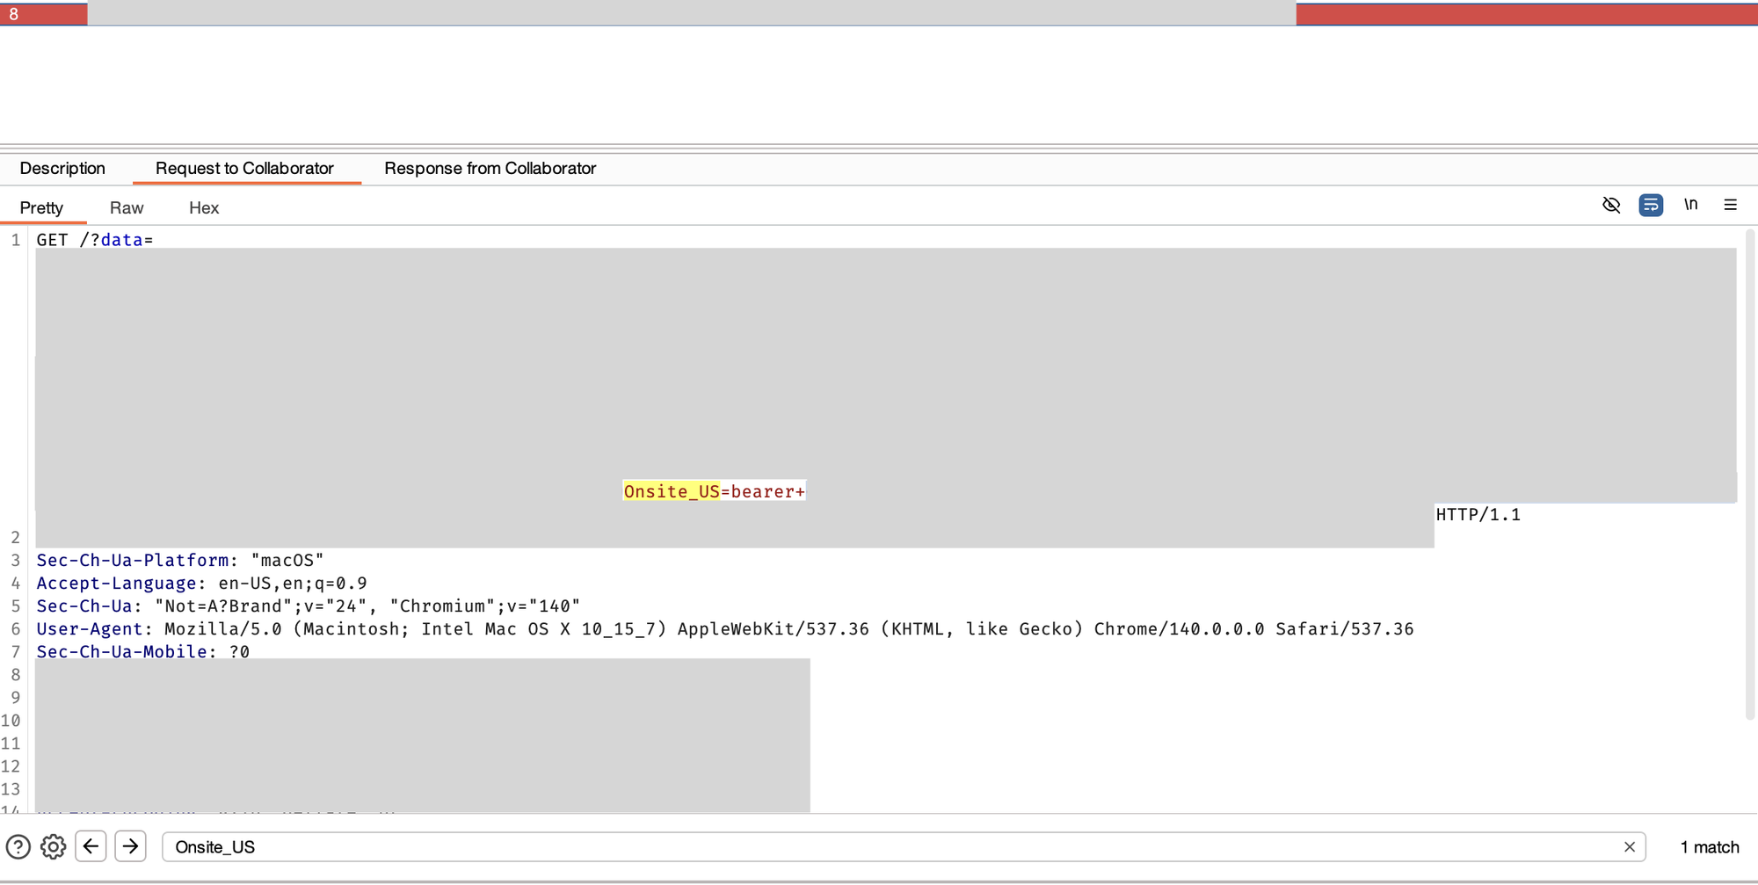Click the search help question mark icon

click(x=18, y=846)
